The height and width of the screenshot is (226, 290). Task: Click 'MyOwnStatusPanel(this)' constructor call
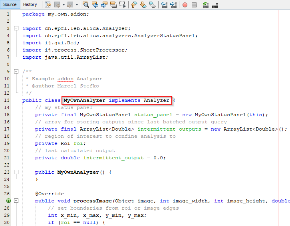tap(230, 115)
